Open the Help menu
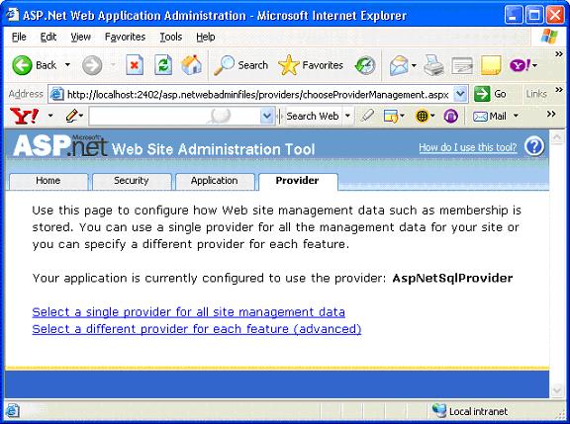570x424 pixels. click(x=206, y=37)
